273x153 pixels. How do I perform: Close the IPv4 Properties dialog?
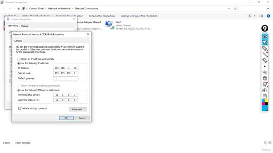[x=88, y=34]
